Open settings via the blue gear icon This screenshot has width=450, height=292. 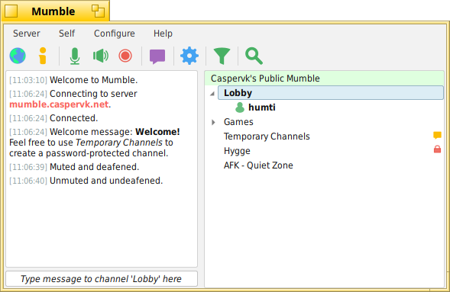(x=189, y=56)
